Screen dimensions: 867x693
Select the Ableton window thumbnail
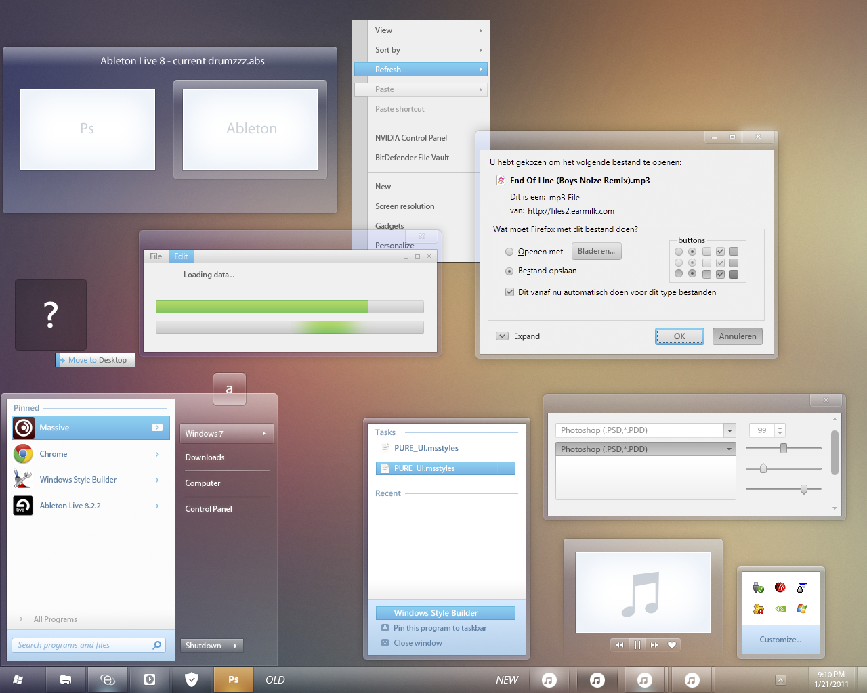250,129
